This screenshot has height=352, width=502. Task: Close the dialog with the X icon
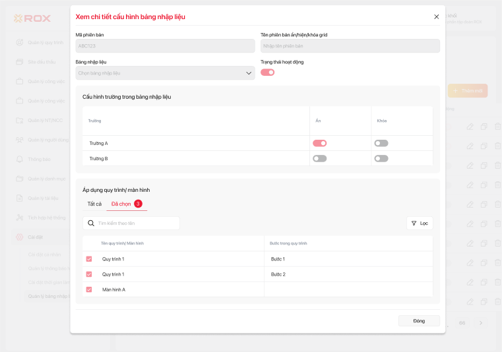tap(436, 16)
